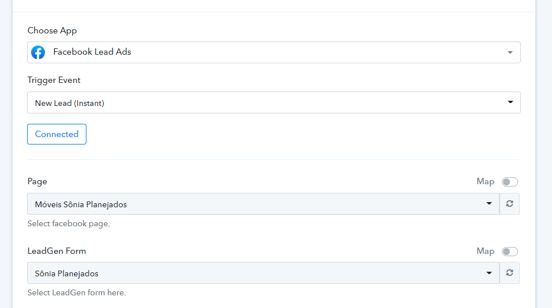This screenshot has width=552, height=308.
Task: Expand the Page dropdown caret
Action: pyautogui.click(x=489, y=204)
